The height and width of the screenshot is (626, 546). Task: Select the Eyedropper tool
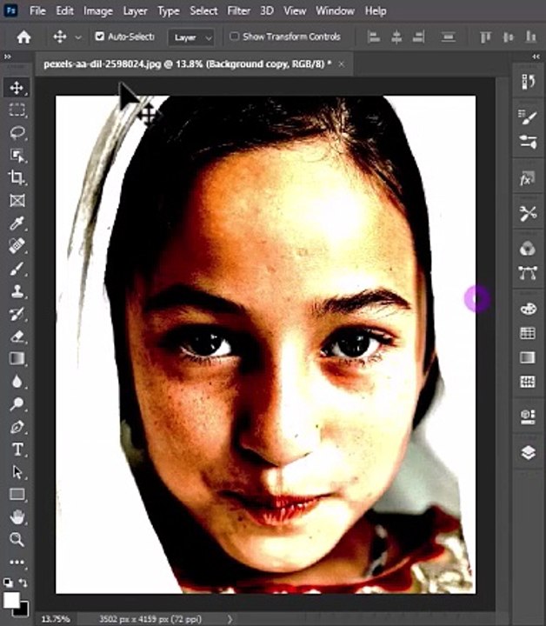(17, 223)
